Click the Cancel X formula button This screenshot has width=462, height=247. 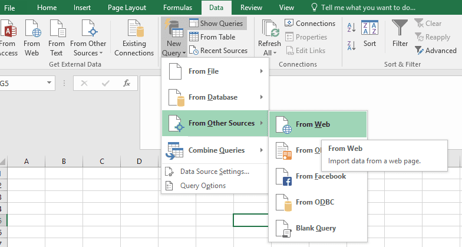tap(84, 84)
